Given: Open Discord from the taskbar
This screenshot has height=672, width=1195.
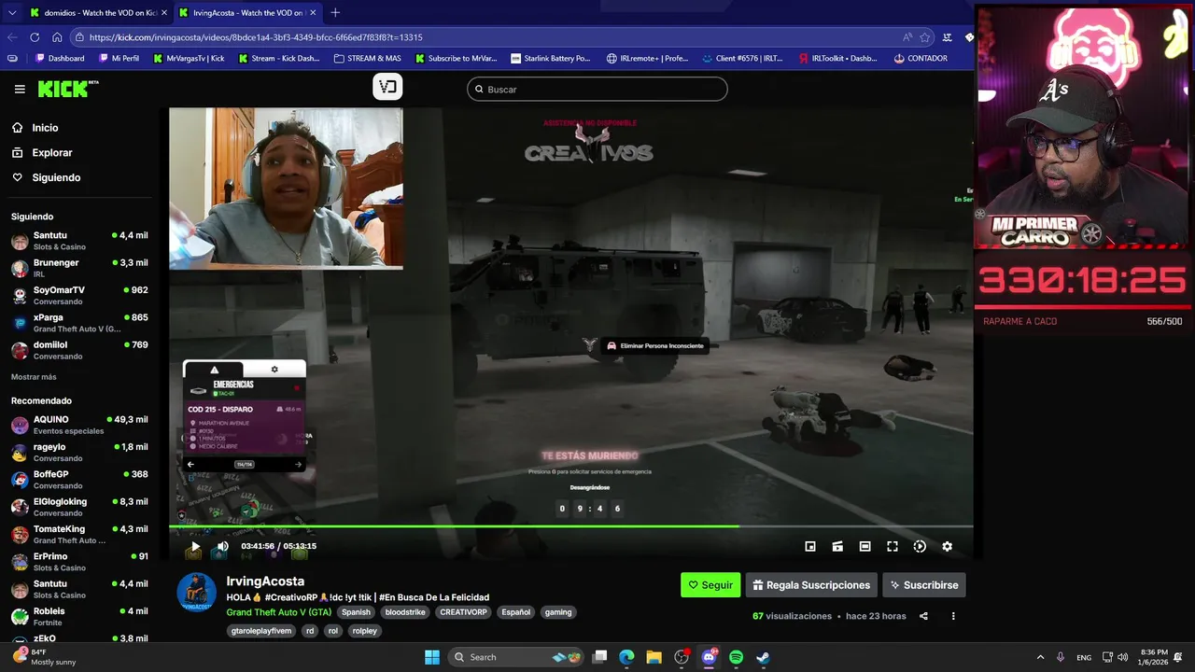Looking at the screenshot, I should tap(709, 657).
